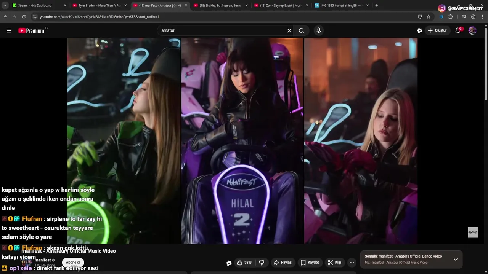Switch to Shakira, Ed Sheeran tab
488x274 pixels.
coord(220,6)
